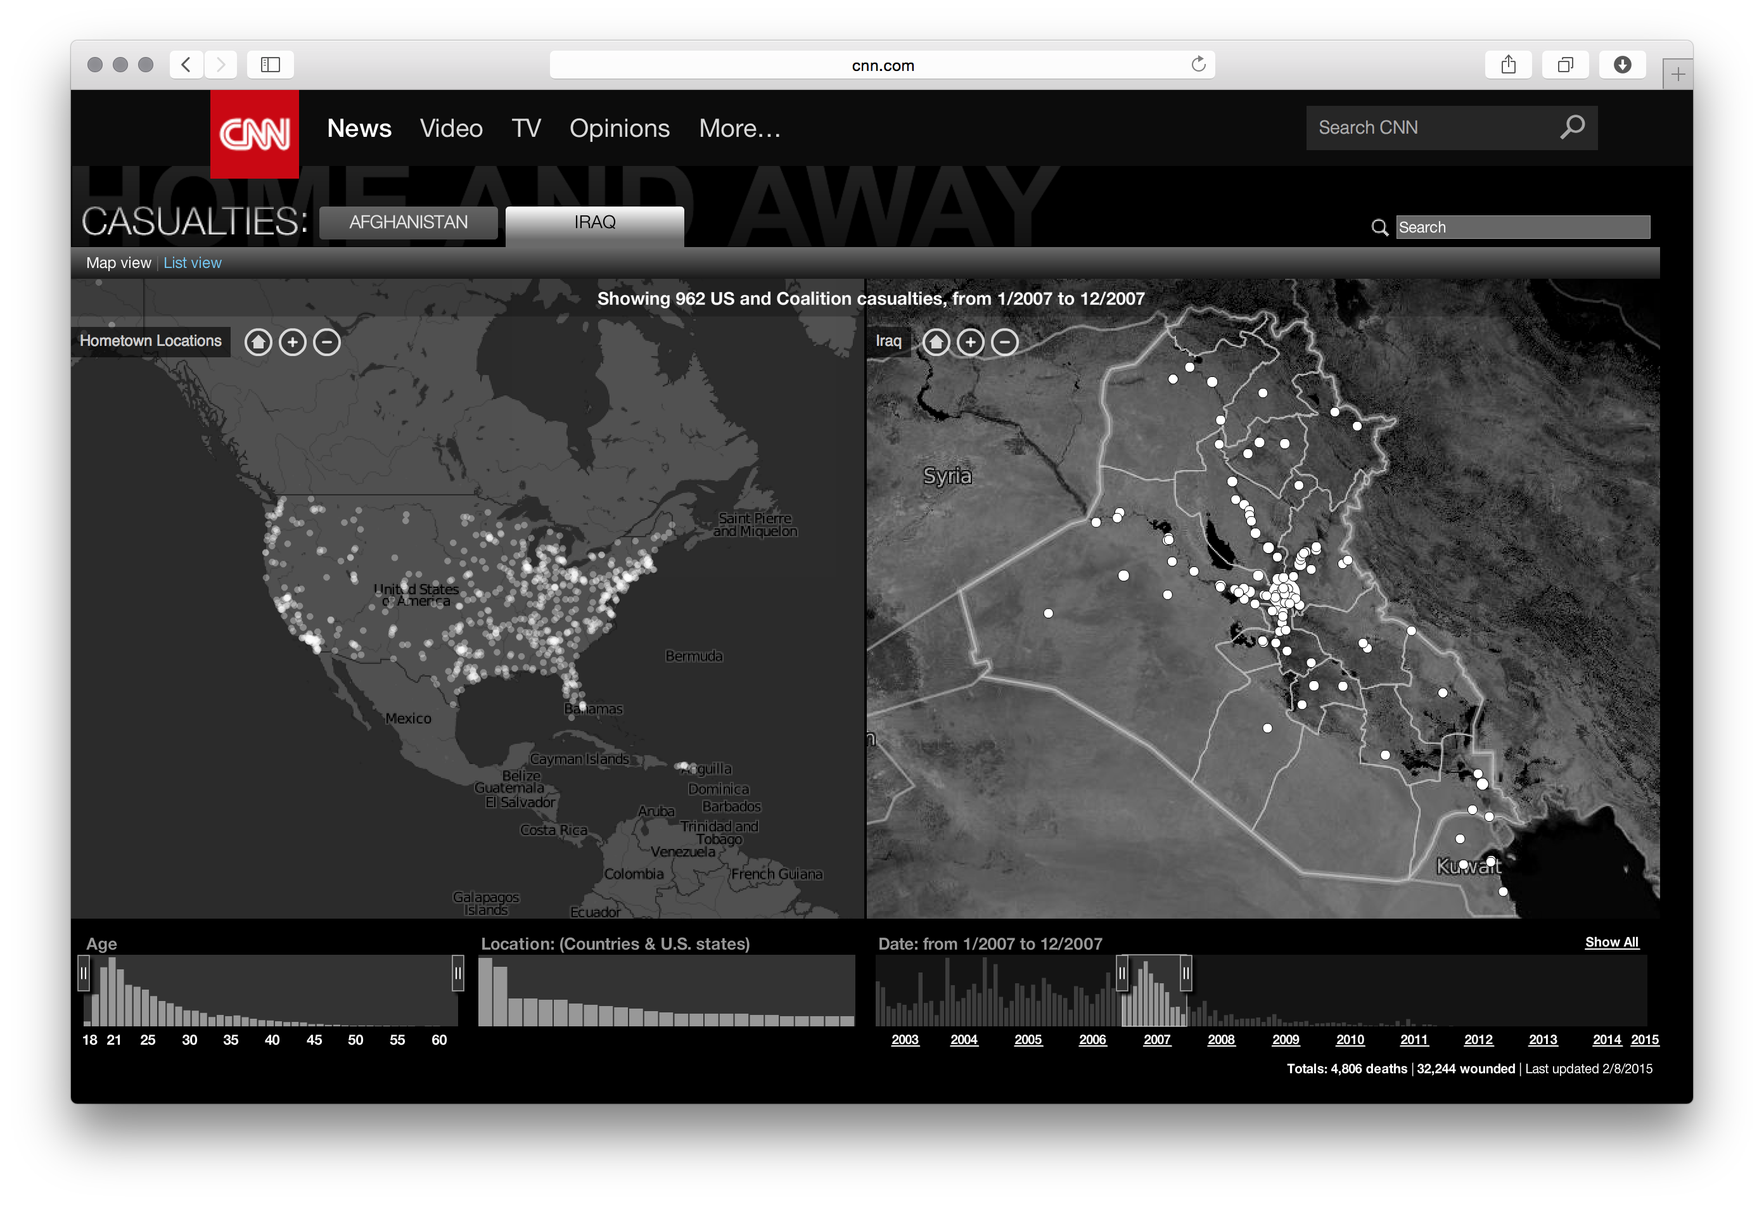This screenshot has height=1205, width=1764.
Task: Zoom out of the Iraq map
Action: coord(1005,341)
